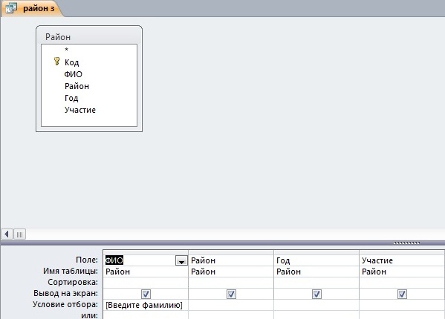Image resolution: width=445 pixels, height=319 pixels.
Task: Click the column selector bar above Год
Action: (316, 252)
